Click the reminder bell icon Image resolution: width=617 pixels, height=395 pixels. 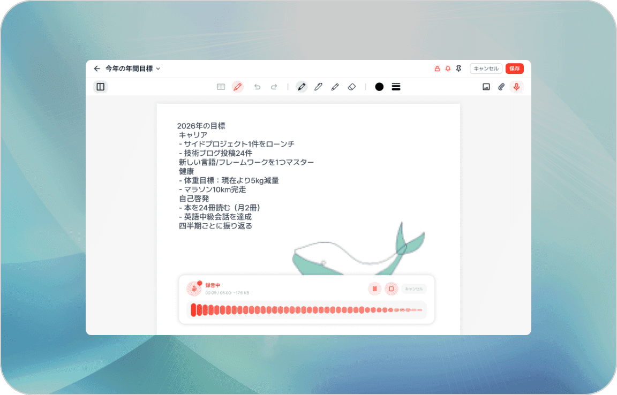coord(448,69)
